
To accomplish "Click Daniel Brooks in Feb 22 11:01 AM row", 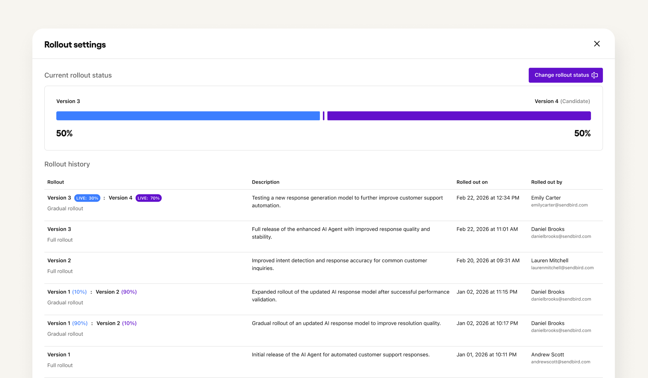I will [548, 229].
